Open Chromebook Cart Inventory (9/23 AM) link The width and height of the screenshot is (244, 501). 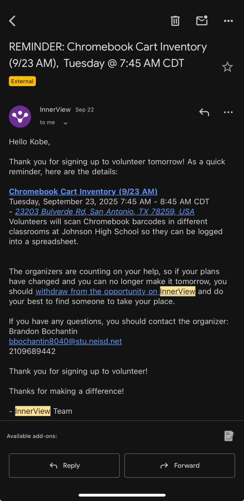click(x=83, y=191)
